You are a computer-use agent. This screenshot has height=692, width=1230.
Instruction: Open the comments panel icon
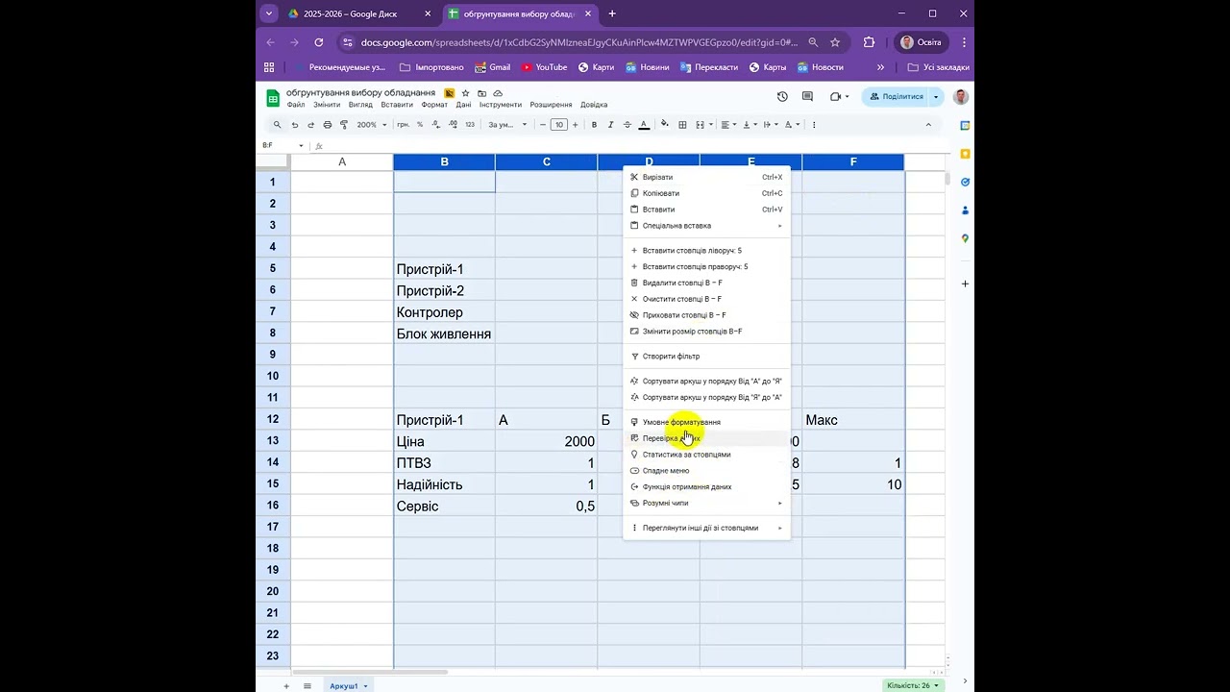808,97
